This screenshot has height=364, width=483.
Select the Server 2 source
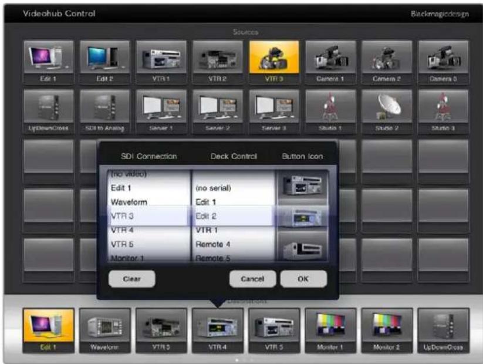[218, 112]
